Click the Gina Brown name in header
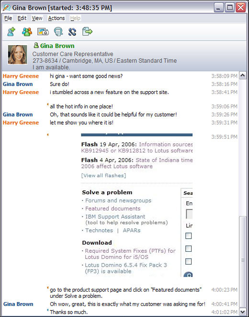This screenshot has height=317, width=249. [57, 46]
